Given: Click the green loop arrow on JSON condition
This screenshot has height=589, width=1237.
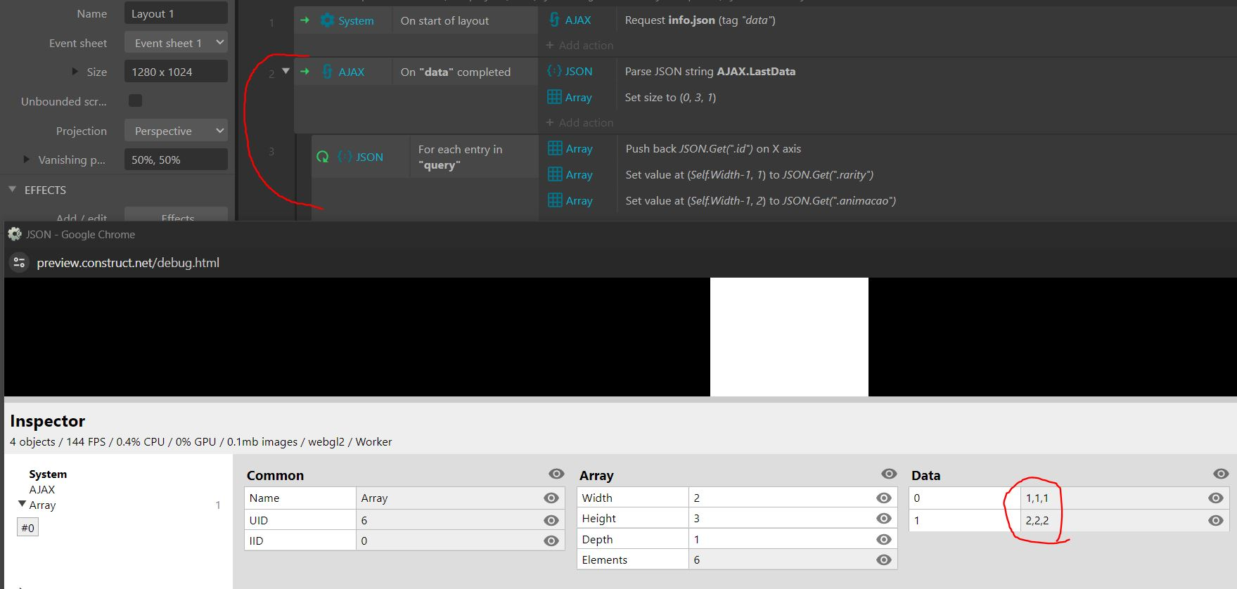Looking at the screenshot, I should 323,157.
